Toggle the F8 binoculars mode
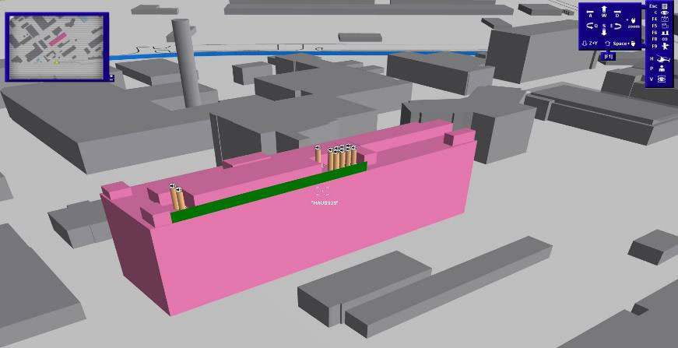Viewport: 678px width, 348px height. coord(664,38)
